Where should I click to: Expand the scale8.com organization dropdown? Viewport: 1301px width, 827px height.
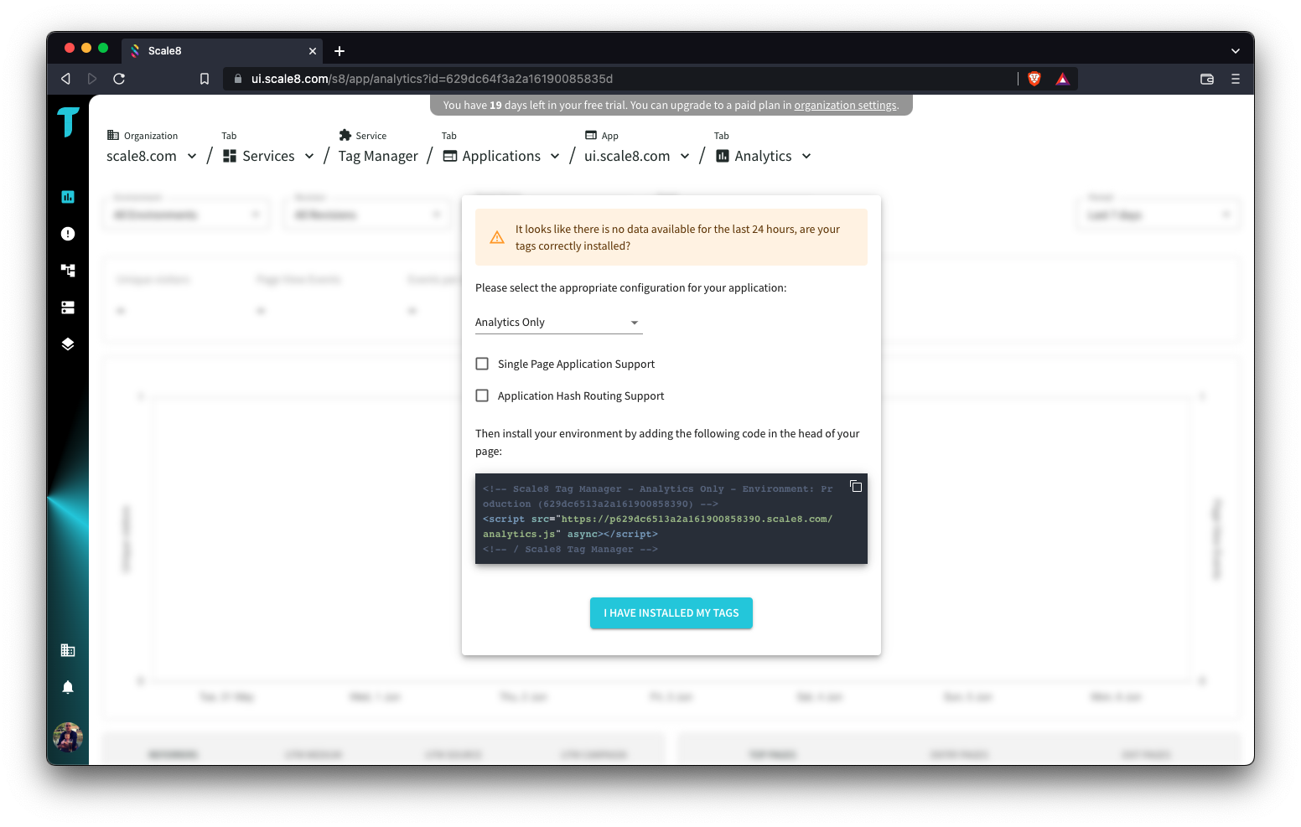pyautogui.click(x=192, y=156)
